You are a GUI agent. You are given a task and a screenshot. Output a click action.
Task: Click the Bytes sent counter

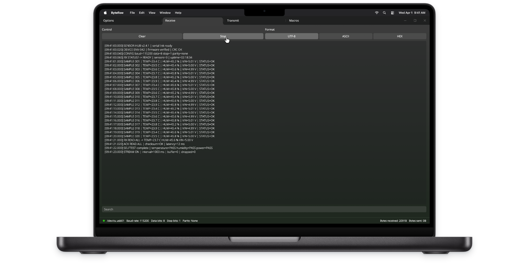pyautogui.click(x=417, y=221)
